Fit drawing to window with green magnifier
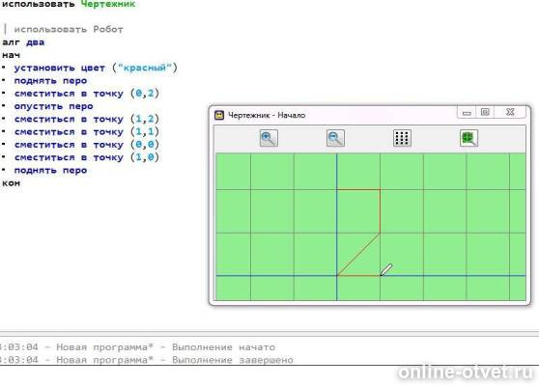This screenshot has height=386, width=539. pos(468,138)
